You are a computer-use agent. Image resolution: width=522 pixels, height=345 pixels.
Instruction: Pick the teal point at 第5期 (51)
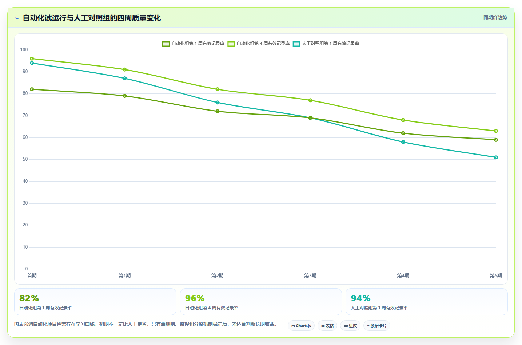[496, 157]
